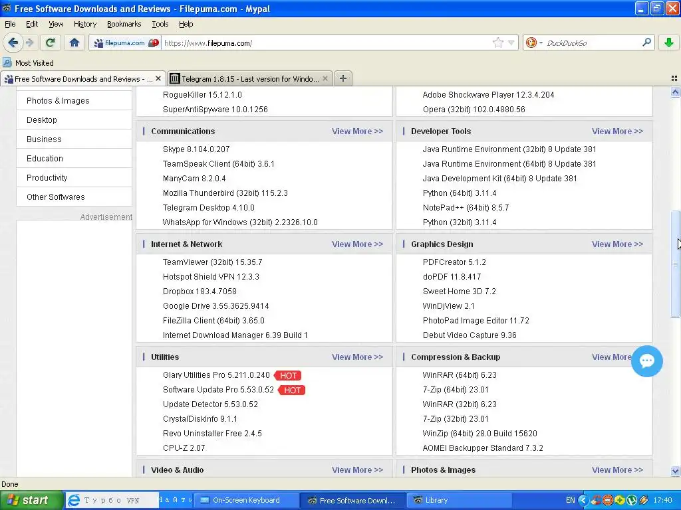681x510 pixels.
Task: Open NotePad++ (64bit) 8.5.7 link
Action: (x=466, y=208)
